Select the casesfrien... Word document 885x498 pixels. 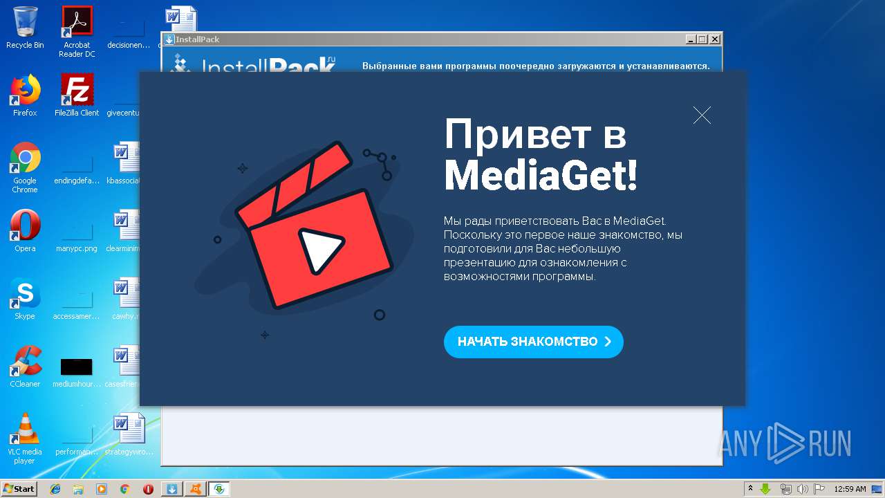122,367
